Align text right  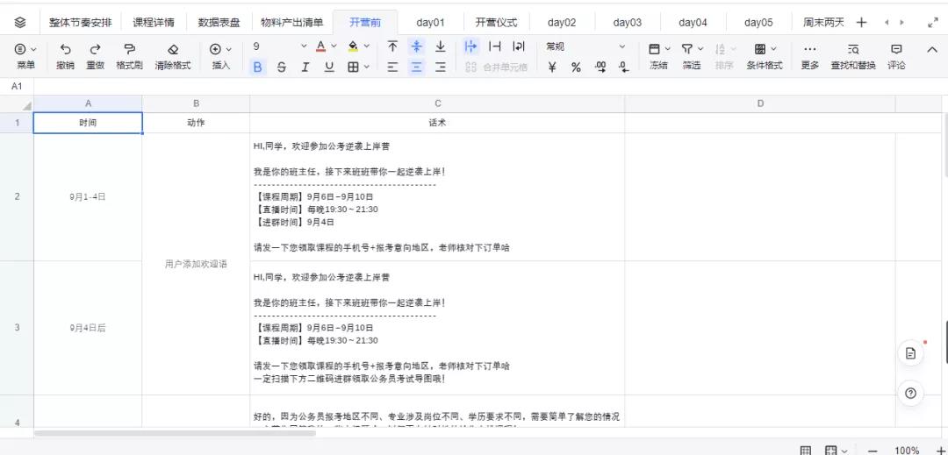[x=440, y=67]
